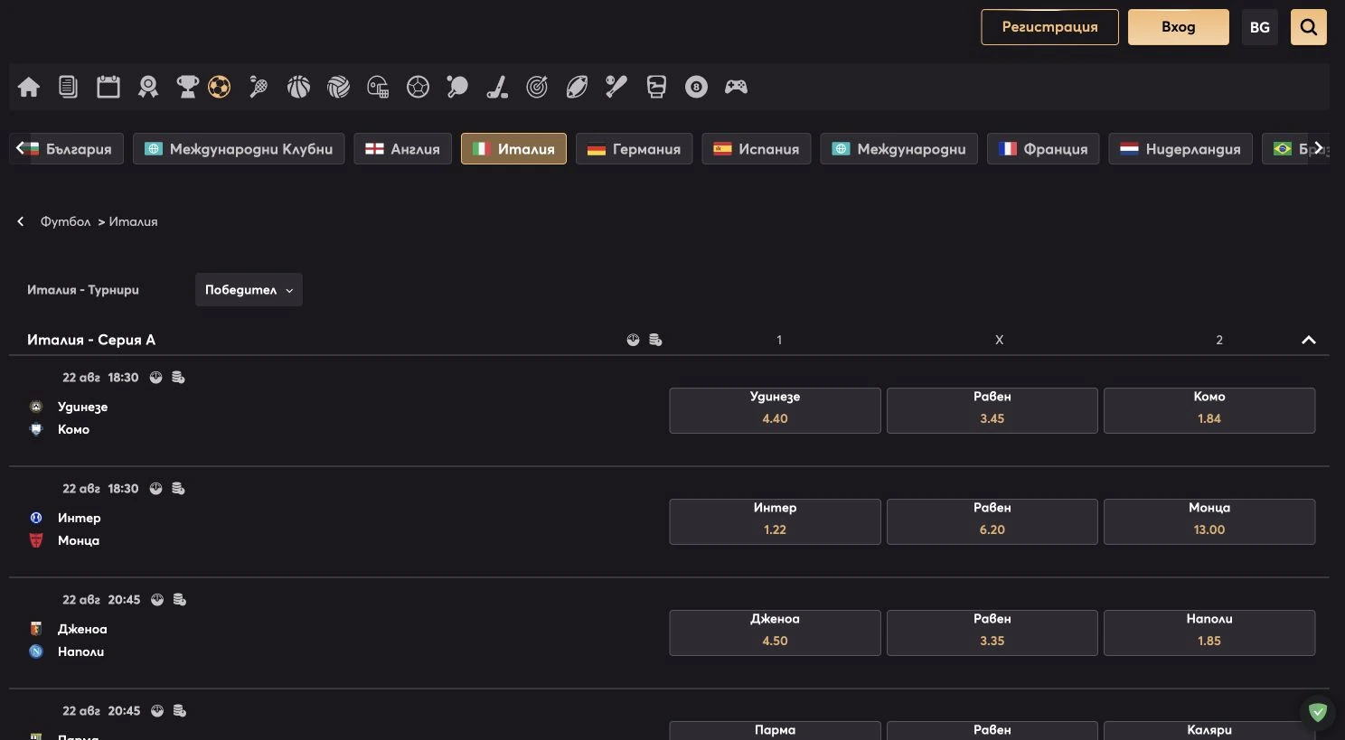The width and height of the screenshot is (1345, 740).
Task: Open search with the magnifier button
Action: coord(1309,27)
